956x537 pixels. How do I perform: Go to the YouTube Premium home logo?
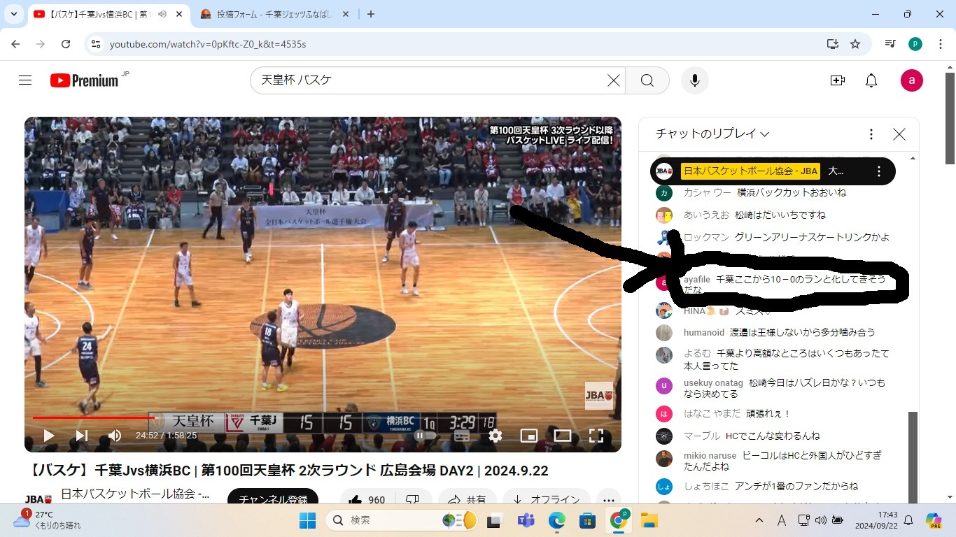click(84, 80)
